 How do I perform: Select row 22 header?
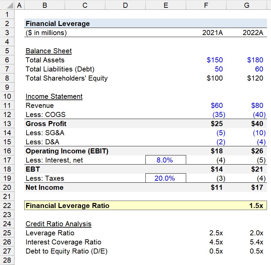(x=7, y=205)
